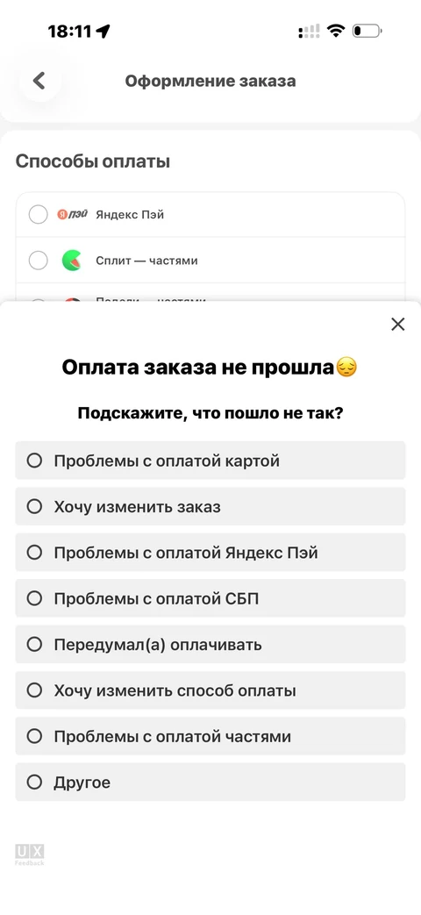The width and height of the screenshot is (421, 915).
Task: Click the Яндекс Пэй logo icon
Action: click(72, 215)
